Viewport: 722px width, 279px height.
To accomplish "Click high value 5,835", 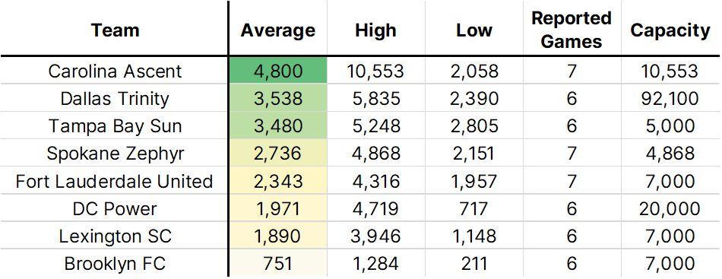I will tap(375, 99).
